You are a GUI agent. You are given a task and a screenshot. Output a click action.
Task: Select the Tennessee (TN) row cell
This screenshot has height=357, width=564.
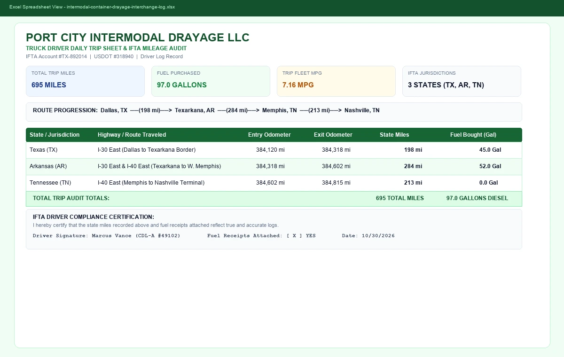[x=50, y=183]
